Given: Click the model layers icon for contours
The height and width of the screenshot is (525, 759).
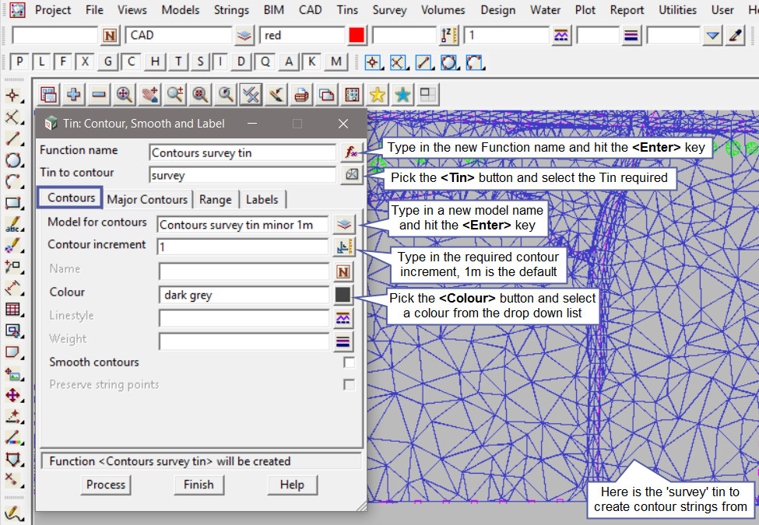Looking at the screenshot, I should (343, 225).
